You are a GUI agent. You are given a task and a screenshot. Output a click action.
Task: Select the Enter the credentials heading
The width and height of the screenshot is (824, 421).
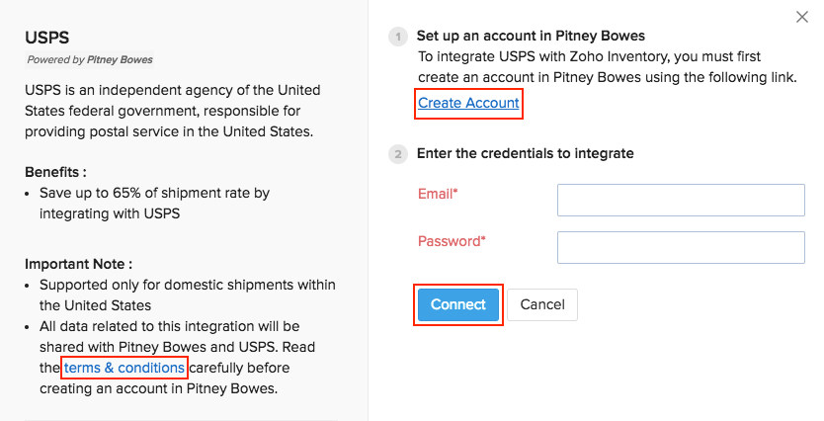525,154
